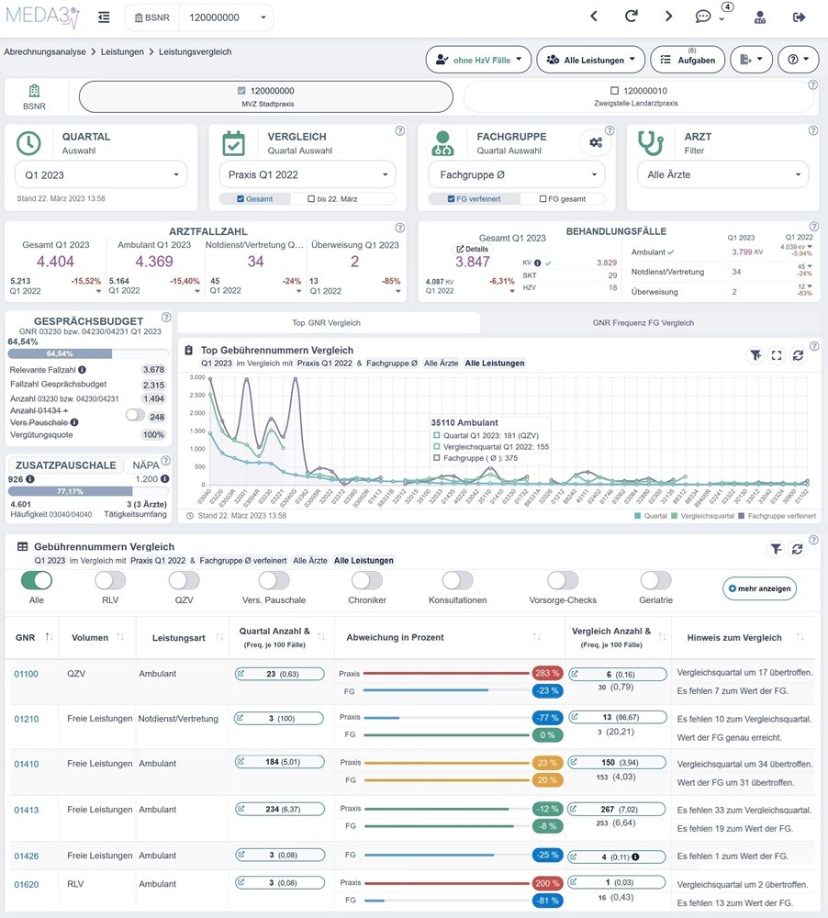Tick the 'bis 22. März' checkbox

point(311,199)
